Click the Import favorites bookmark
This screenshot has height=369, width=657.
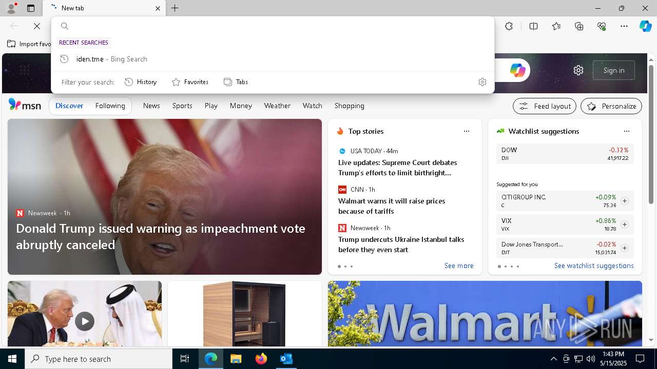click(x=29, y=44)
